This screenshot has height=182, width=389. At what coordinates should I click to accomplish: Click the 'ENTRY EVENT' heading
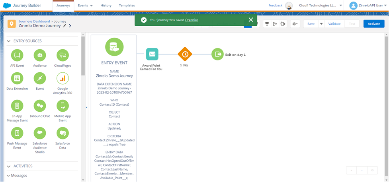[114, 63]
